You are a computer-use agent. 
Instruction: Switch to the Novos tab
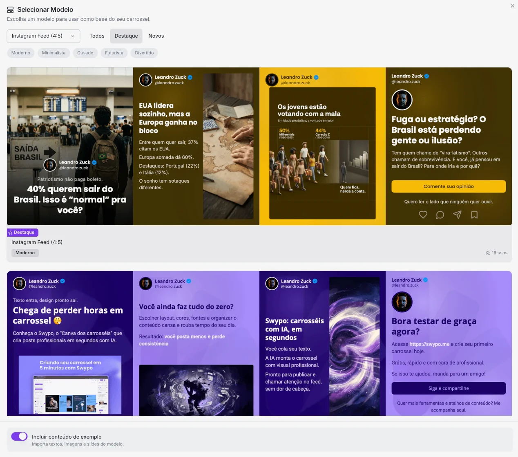coord(156,36)
